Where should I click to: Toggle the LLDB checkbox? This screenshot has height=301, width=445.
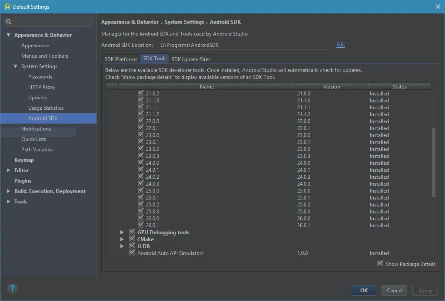click(x=132, y=246)
